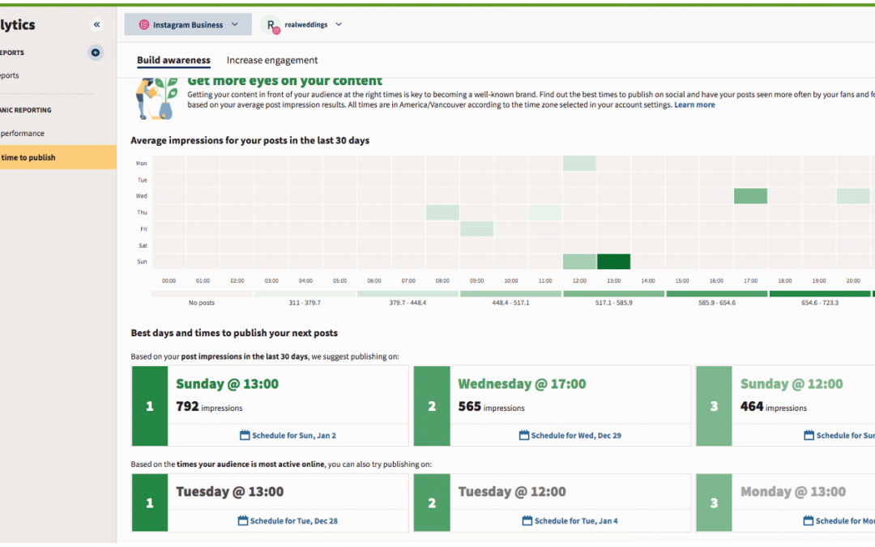Select the Sunday @ 13:00 suggestion heading
Screen dimensions: 875x547
[227, 384]
